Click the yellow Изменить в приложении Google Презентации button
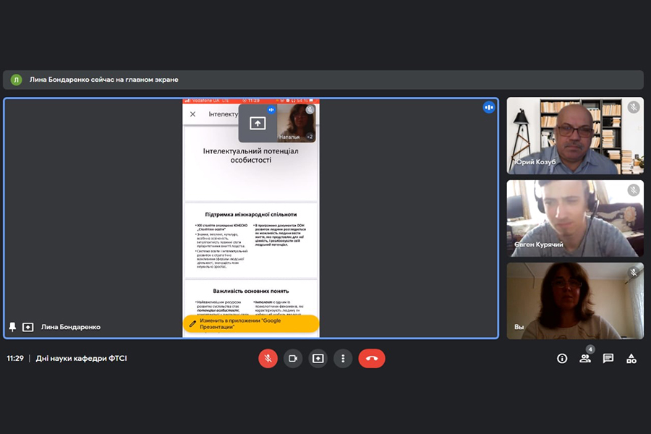The width and height of the screenshot is (651, 434). click(251, 324)
